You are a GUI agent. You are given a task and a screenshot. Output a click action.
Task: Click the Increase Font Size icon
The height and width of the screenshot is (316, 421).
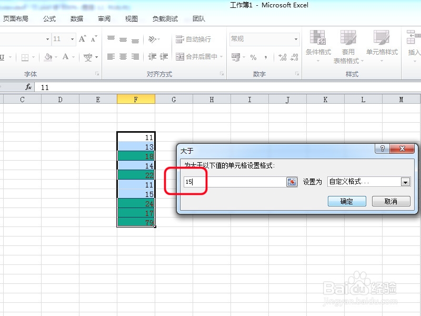82,39
